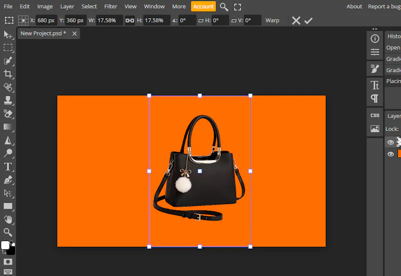Click the width field 17.58%

tap(109, 21)
